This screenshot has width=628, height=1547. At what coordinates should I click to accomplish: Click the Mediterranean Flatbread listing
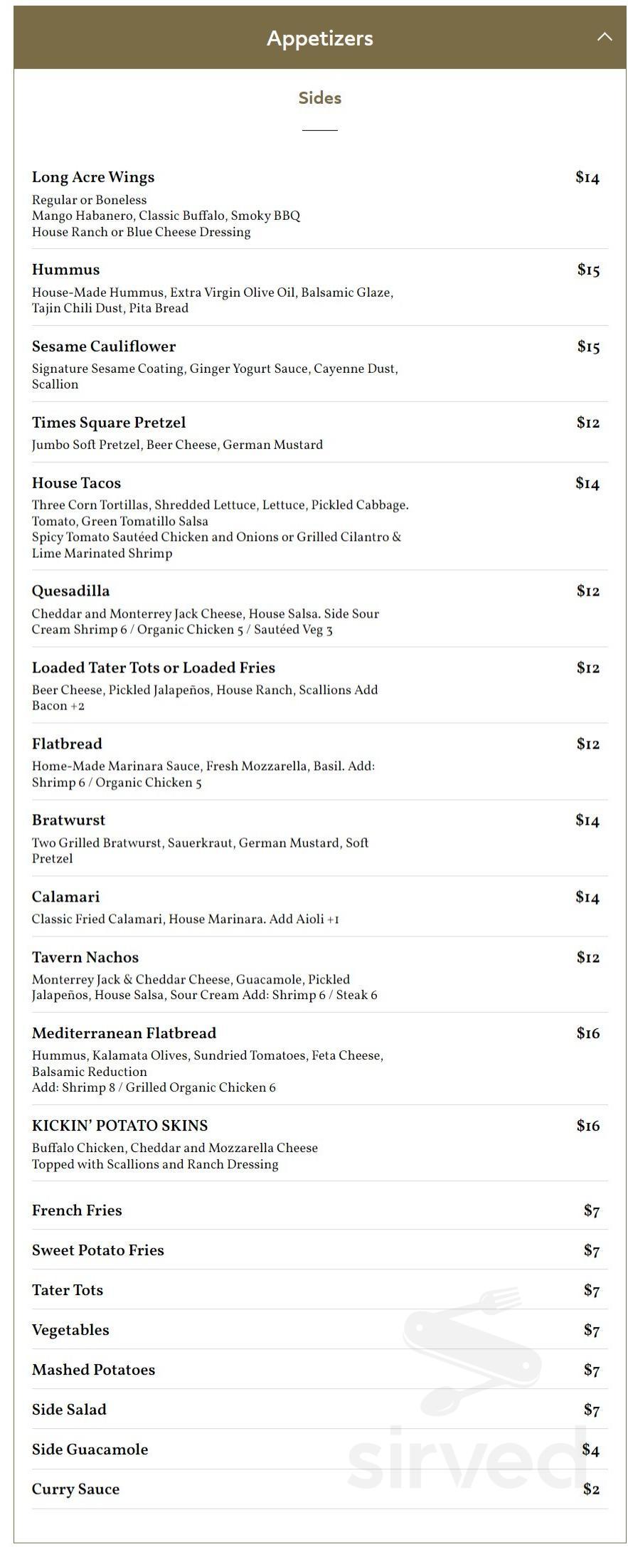pos(125,1034)
